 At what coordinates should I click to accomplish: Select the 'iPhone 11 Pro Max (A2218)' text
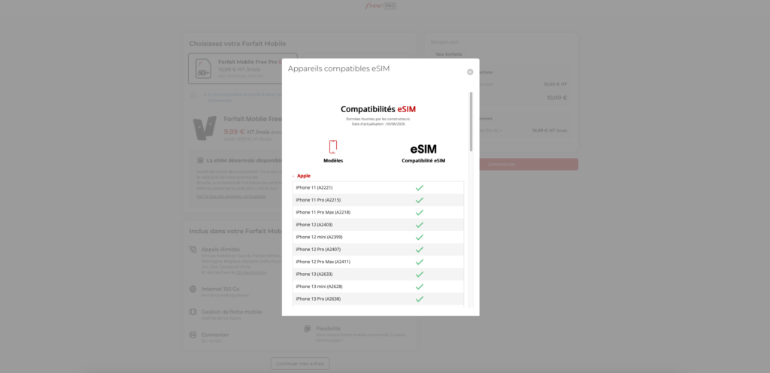(323, 212)
